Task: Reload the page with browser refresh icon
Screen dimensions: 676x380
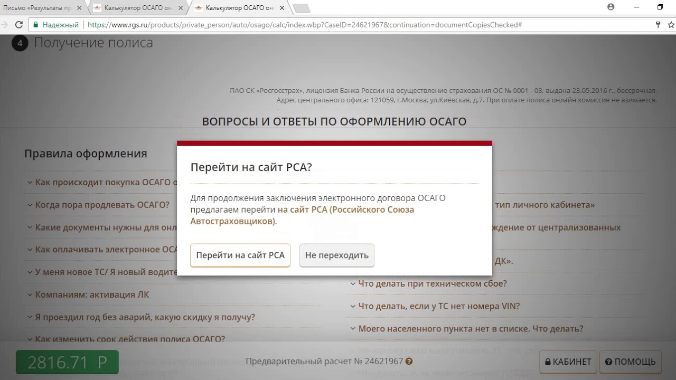Action: click(19, 25)
